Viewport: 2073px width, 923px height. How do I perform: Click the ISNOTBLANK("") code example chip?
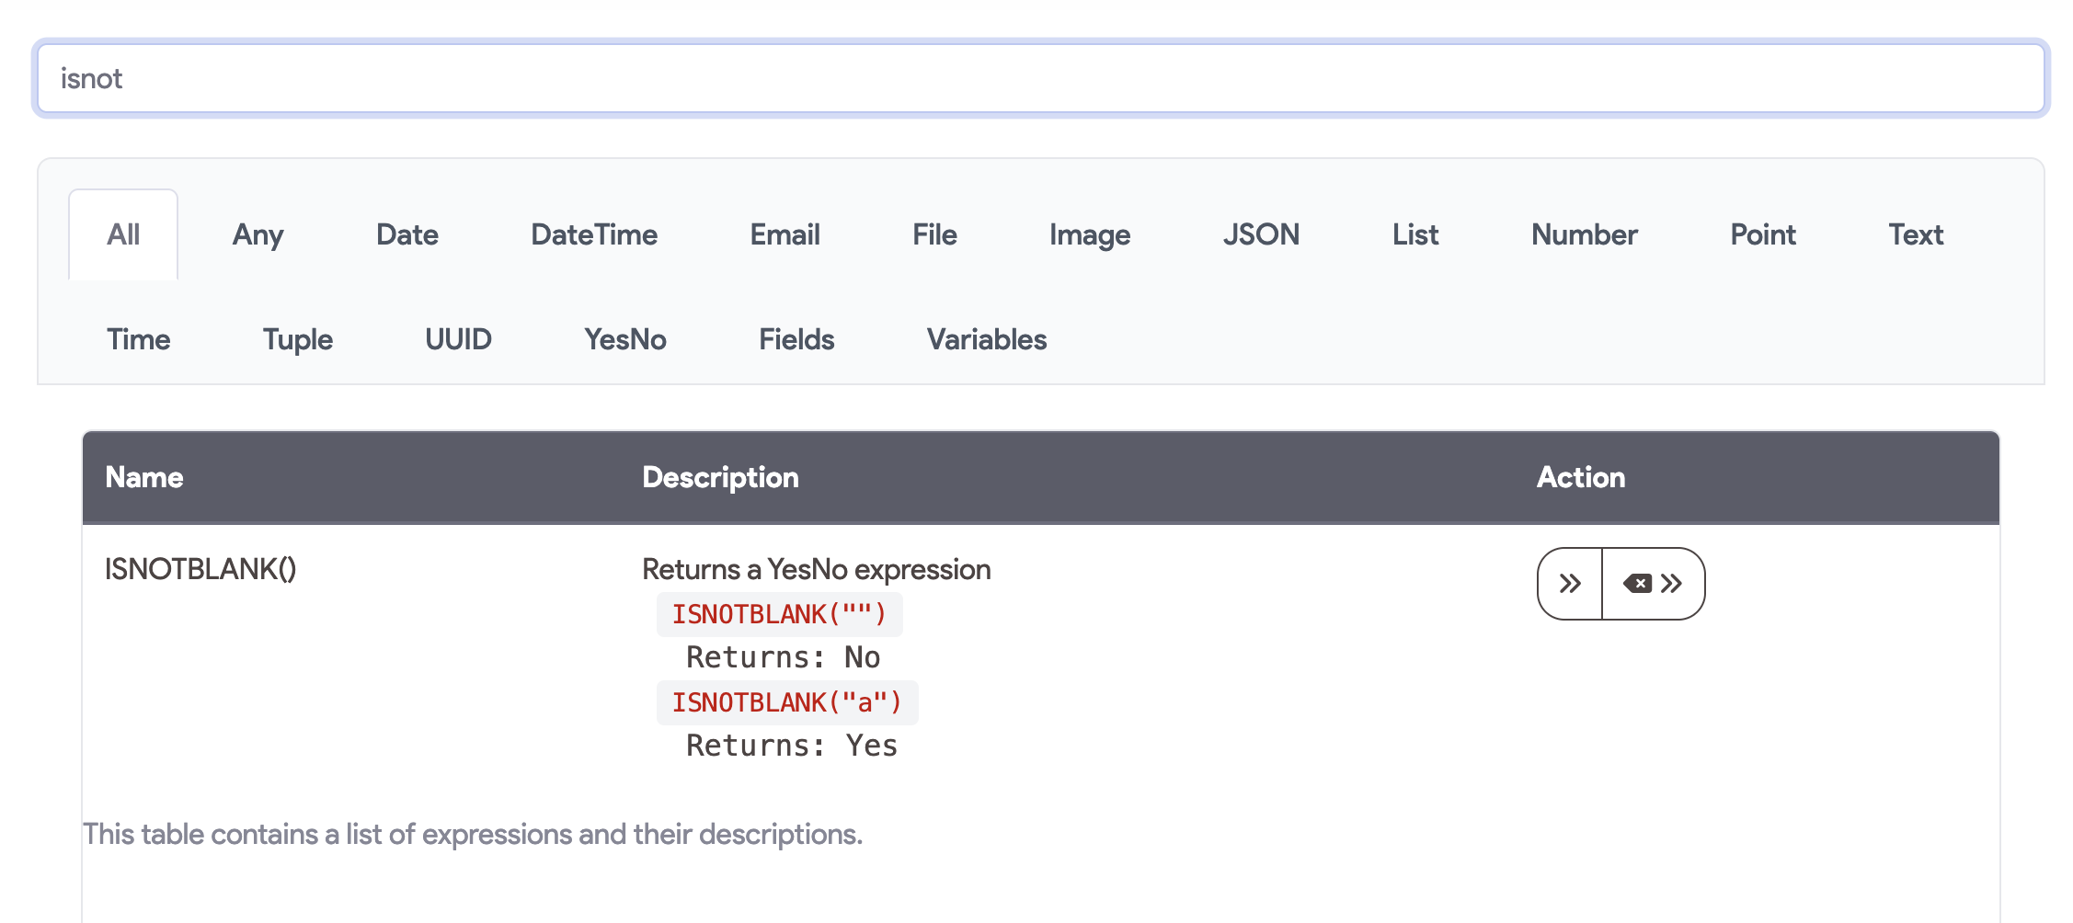coord(779,614)
